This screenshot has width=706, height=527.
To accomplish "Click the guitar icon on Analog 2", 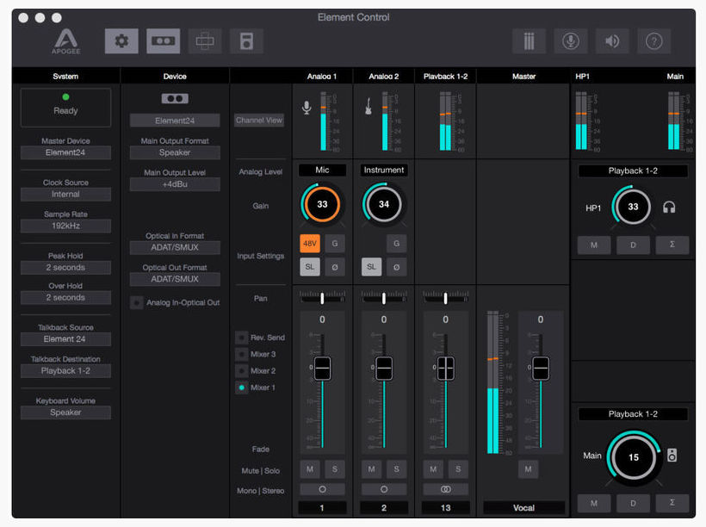I will pos(368,107).
